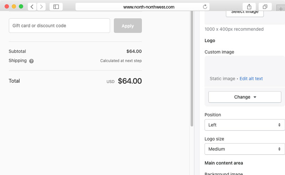
Task: Minimize the Safari window with yellow button
Action: [14, 7]
